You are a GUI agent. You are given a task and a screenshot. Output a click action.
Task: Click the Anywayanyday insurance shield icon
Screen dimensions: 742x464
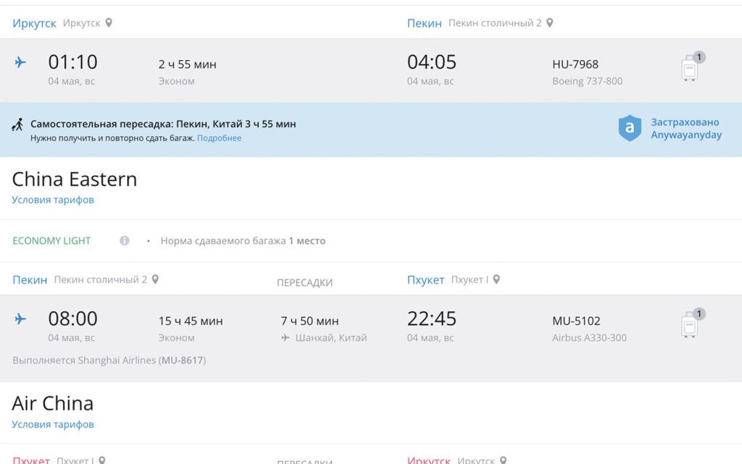630,128
